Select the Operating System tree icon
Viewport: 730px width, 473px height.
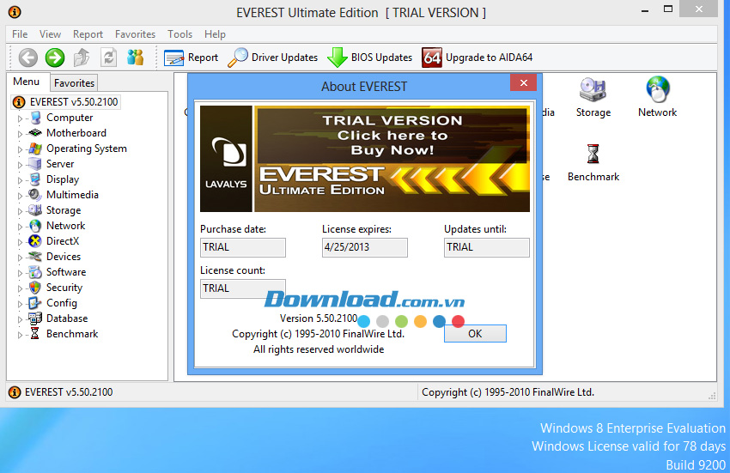click(x=35, y=149)
